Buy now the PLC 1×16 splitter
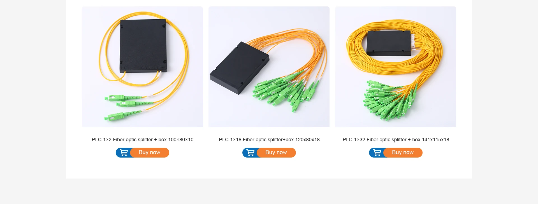538x204 pixels. pos(276,153)
